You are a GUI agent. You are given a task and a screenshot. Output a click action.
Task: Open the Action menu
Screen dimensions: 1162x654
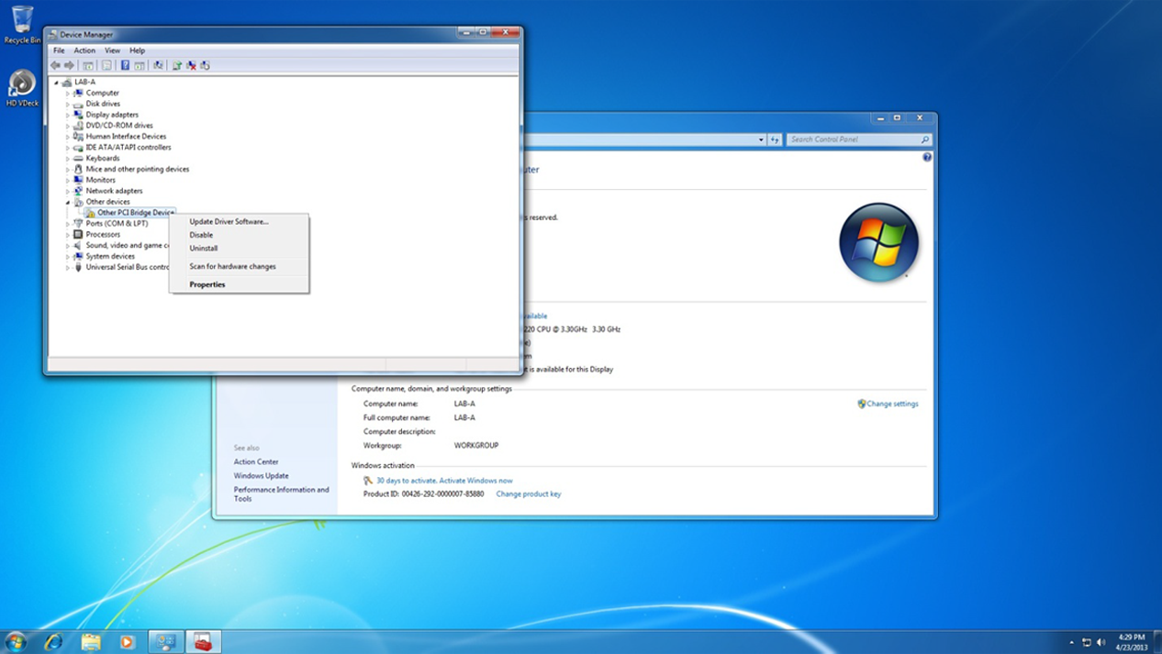coord(84,50)
